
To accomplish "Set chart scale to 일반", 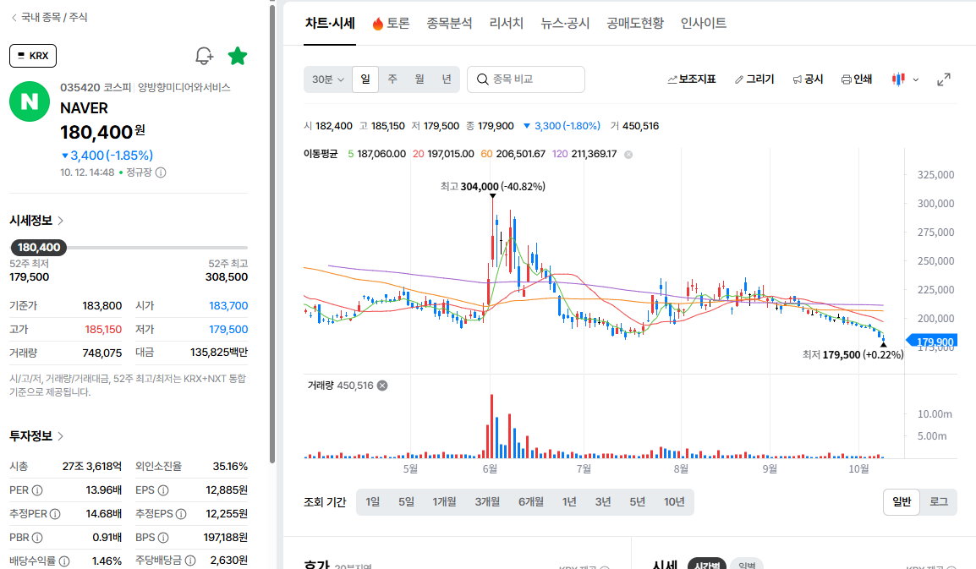I will pyautogui.click(x=902, y=501).
